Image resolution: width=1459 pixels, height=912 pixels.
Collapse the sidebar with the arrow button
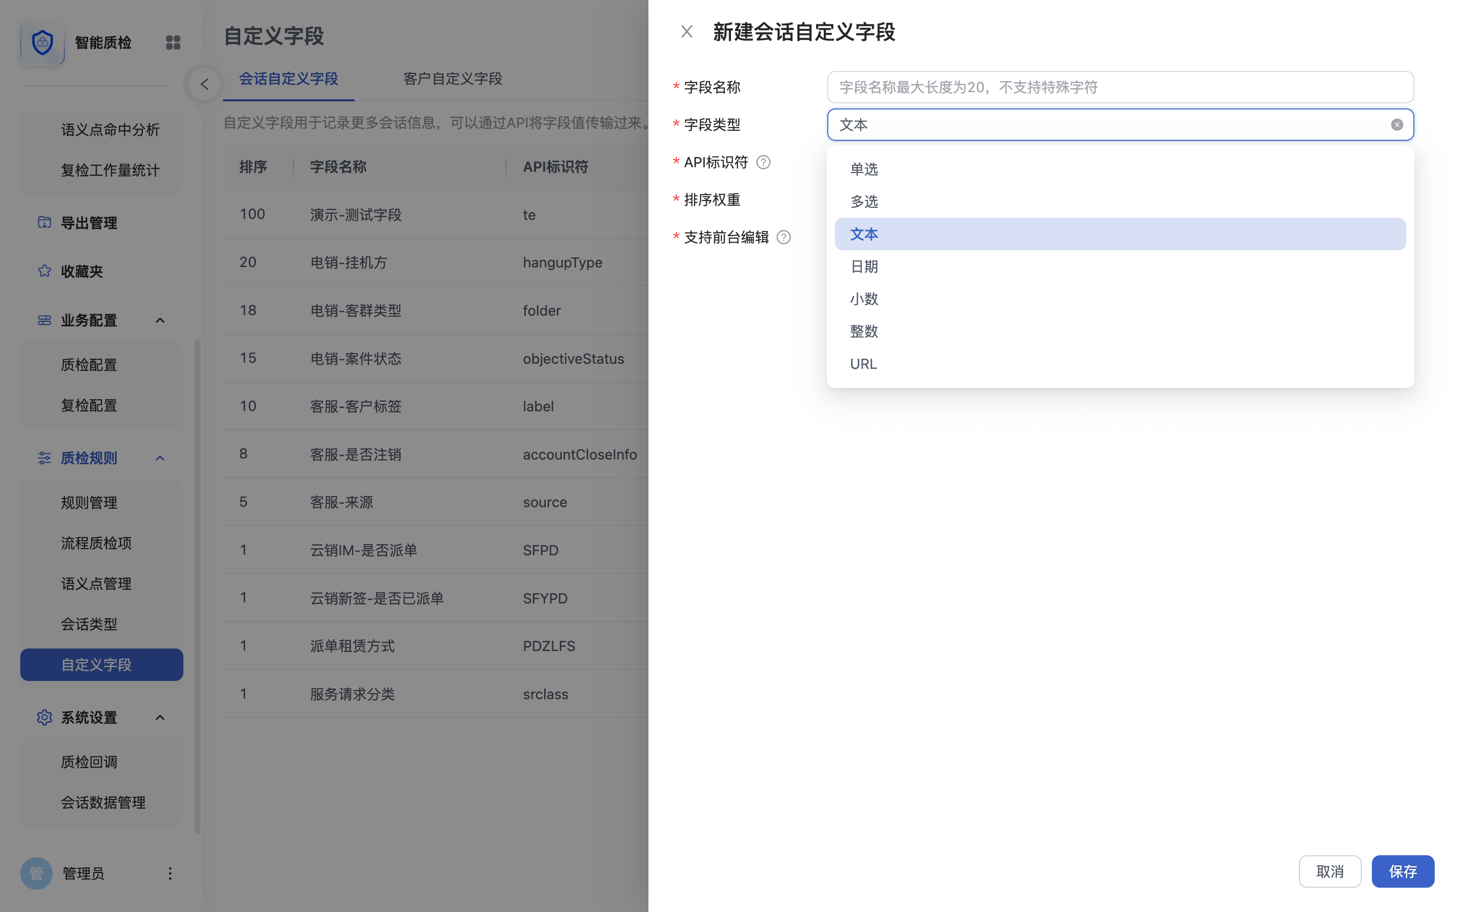(x=204, y=85)
